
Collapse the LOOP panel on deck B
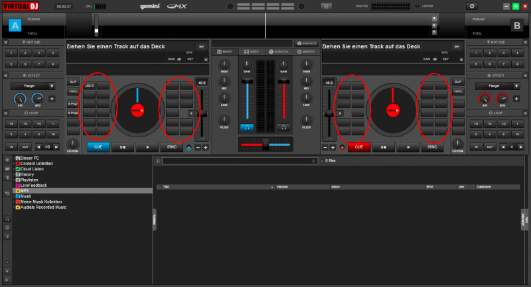pyautogui.click(x=525, y=113)
